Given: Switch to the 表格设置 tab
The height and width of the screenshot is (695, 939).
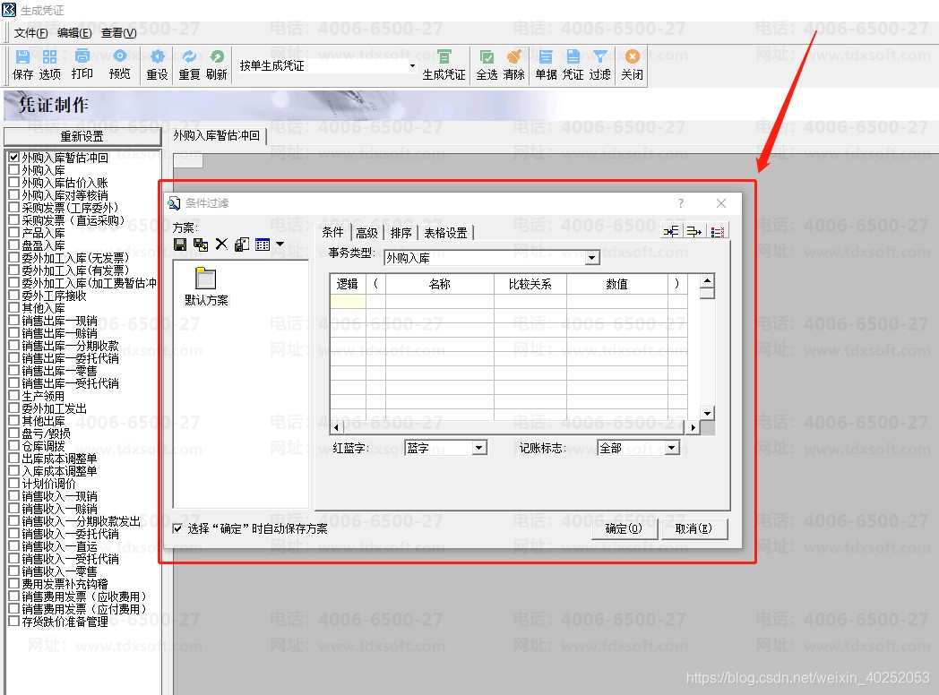Looking at the screenshot, I should [445, 233].
